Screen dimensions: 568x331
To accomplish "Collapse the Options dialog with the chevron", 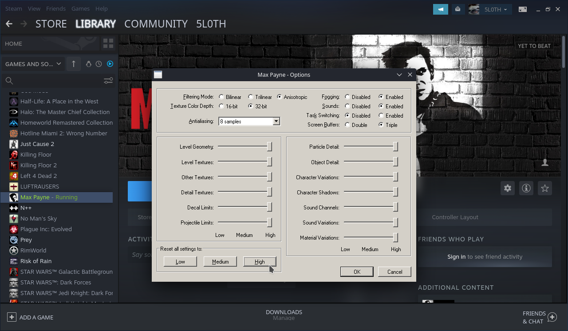I will (x=399, y=75).
